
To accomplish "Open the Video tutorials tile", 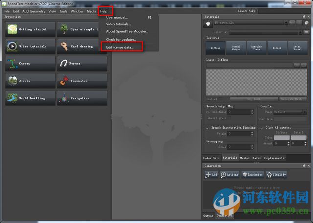I will [x=30, y=46].
